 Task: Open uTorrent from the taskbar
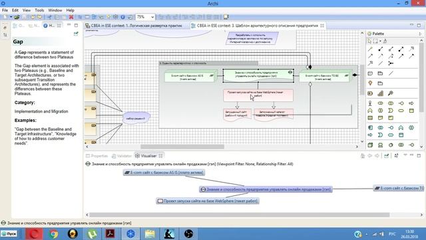click(92, 234)
